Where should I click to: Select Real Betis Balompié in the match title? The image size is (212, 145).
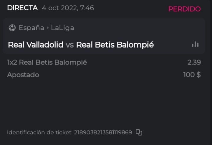tap(115, 45)
